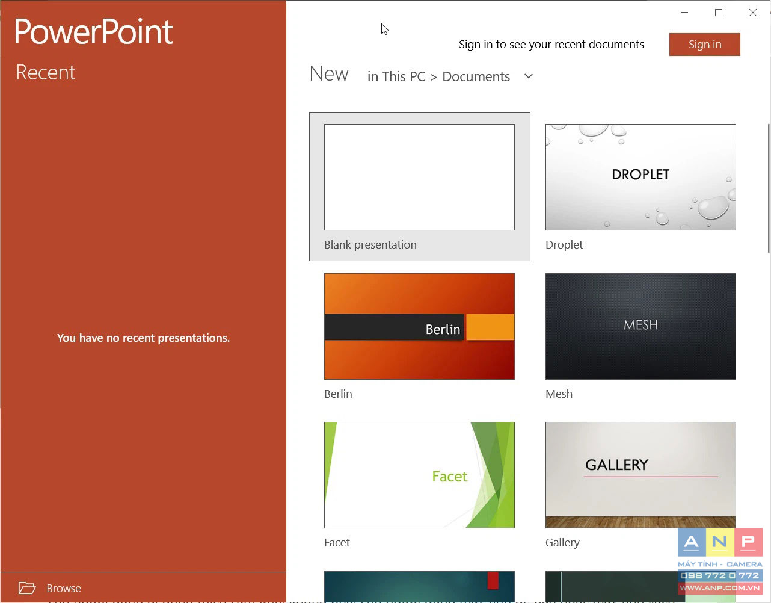Click the 'Facet' caption text

tap(337, 543)
